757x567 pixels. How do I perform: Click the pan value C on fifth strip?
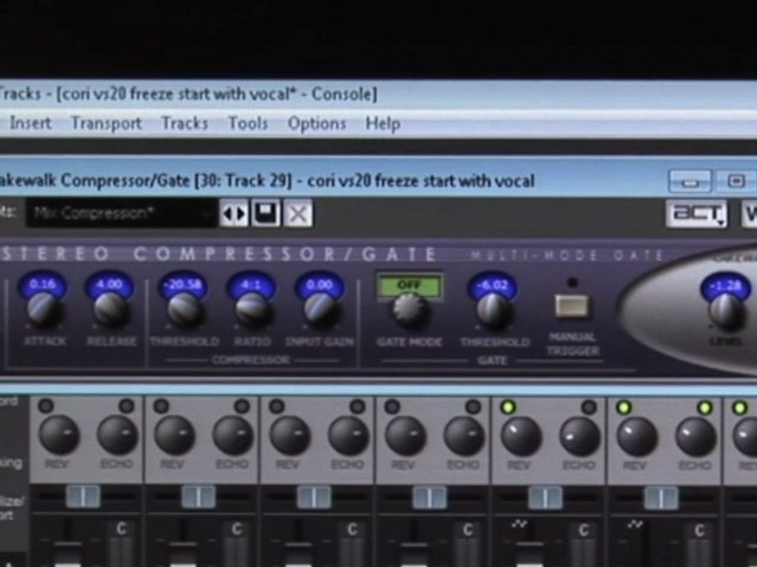click(x=584, y=530)
